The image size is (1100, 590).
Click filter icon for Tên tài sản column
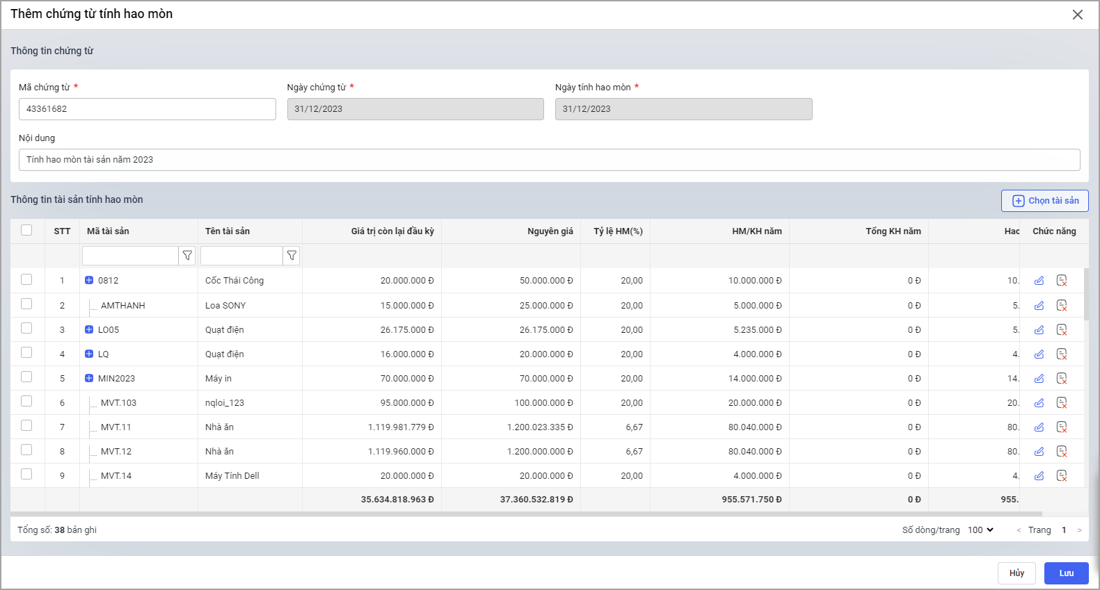[292, 256]
